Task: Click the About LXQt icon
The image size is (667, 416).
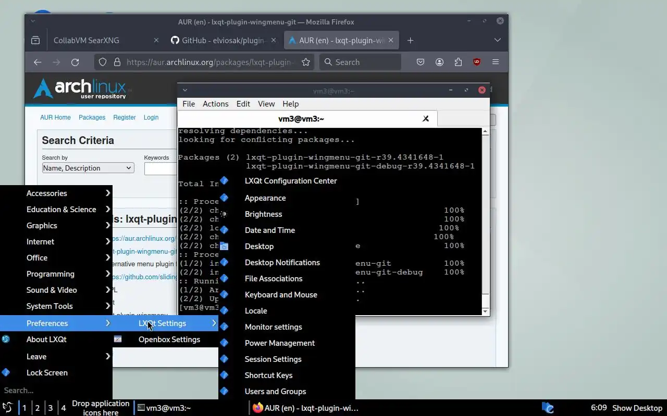Action: tap(6, 339)
